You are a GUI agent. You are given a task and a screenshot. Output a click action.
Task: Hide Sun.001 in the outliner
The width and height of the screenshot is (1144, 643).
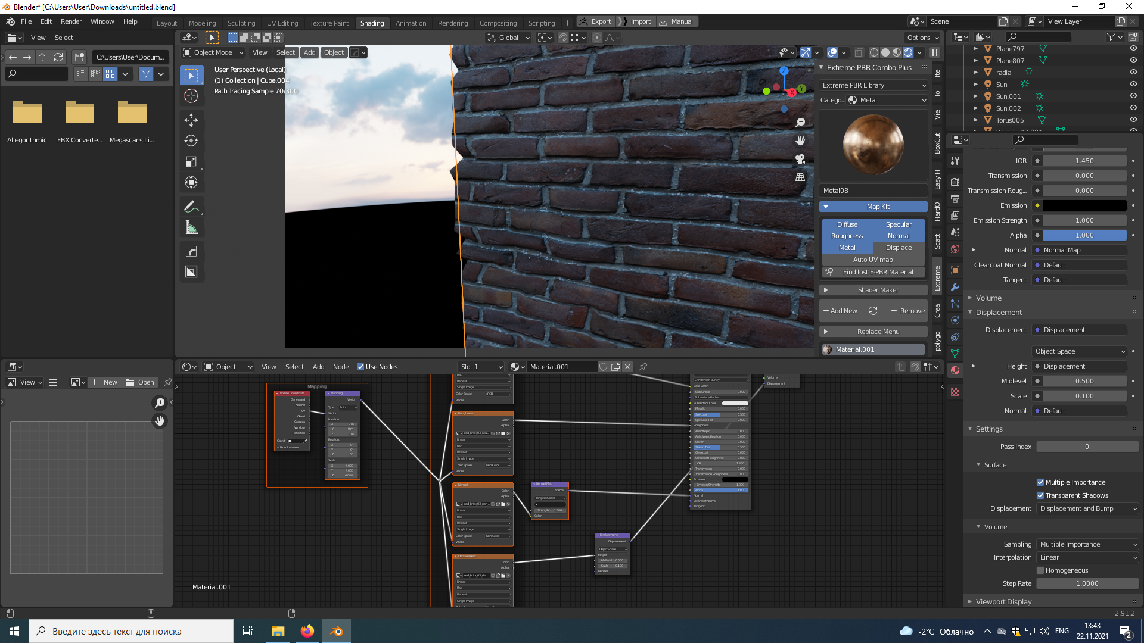tap(1133, 96)
